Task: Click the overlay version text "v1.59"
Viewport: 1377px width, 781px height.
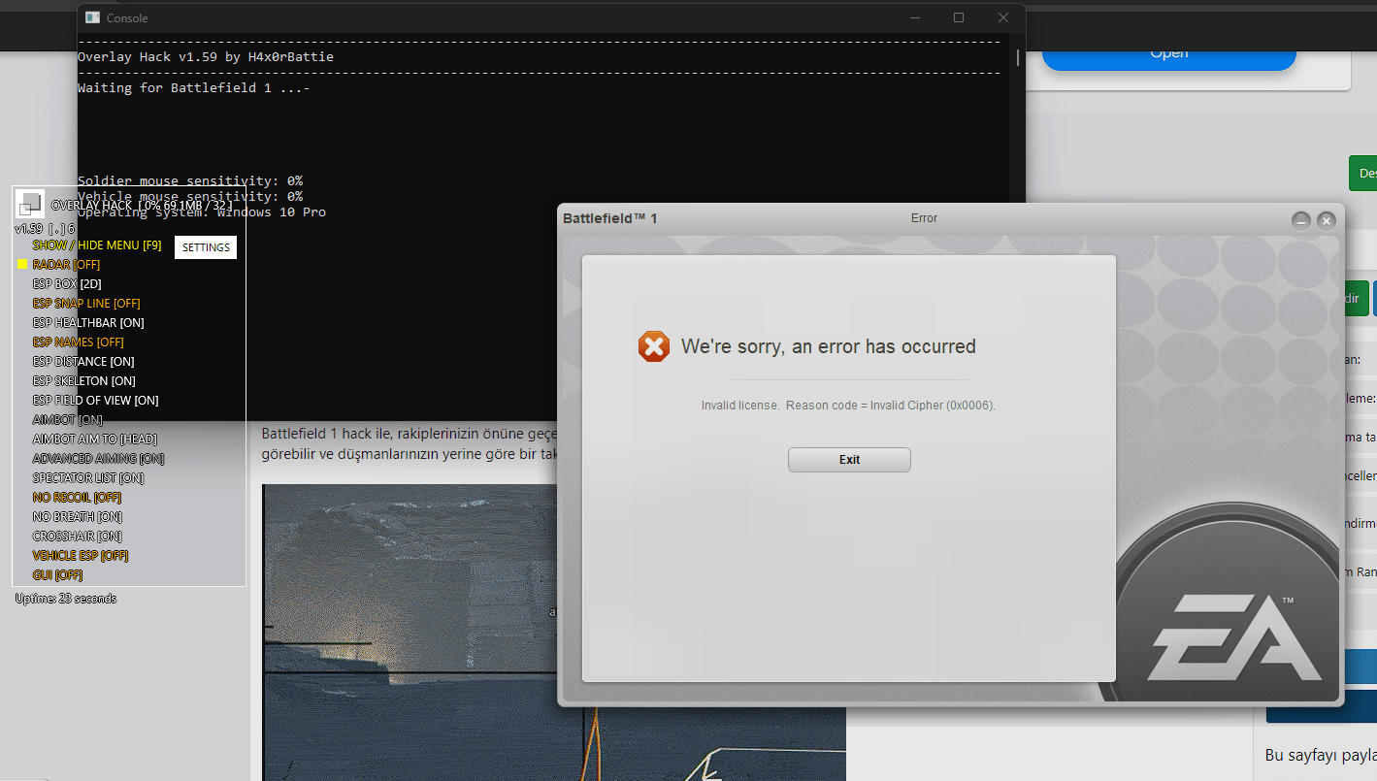Action: [x=29, y=229]
